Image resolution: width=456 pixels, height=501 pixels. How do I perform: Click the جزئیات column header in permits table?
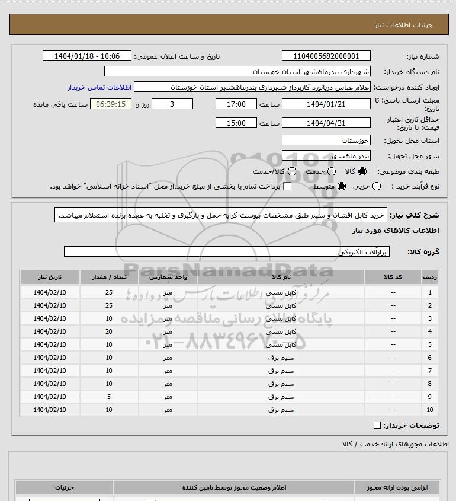click(65, 487)
